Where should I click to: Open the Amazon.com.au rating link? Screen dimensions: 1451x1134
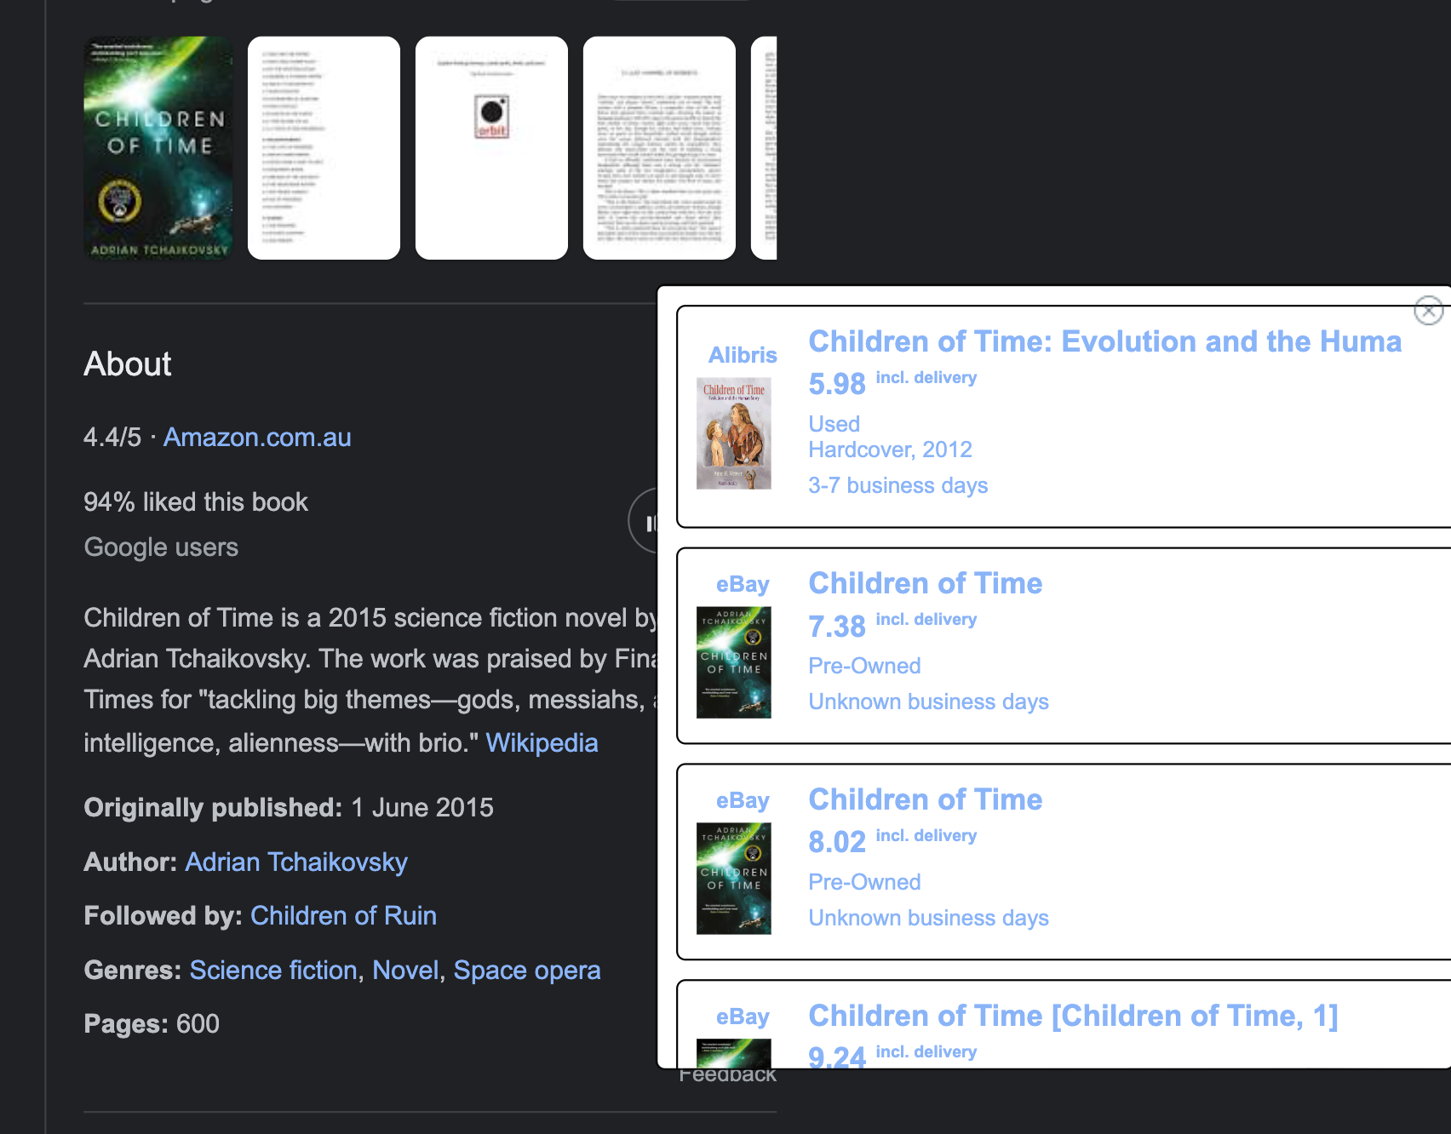click(257, 437)
